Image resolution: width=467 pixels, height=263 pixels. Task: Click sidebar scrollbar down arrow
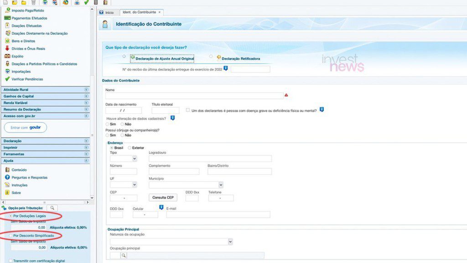pyautogui.click(x=92, y=198)
